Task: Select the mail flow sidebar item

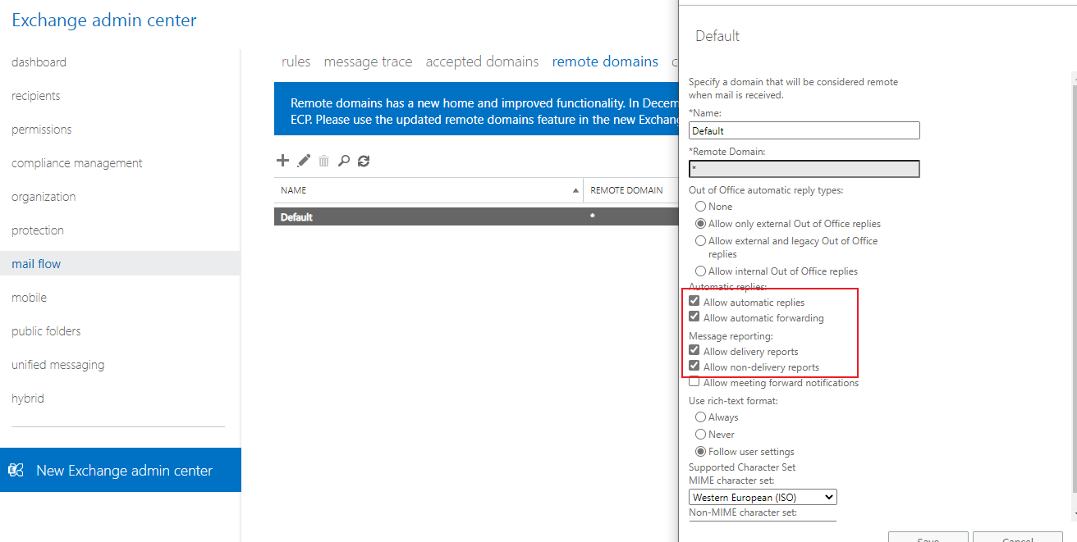Action: pos(36,263)
